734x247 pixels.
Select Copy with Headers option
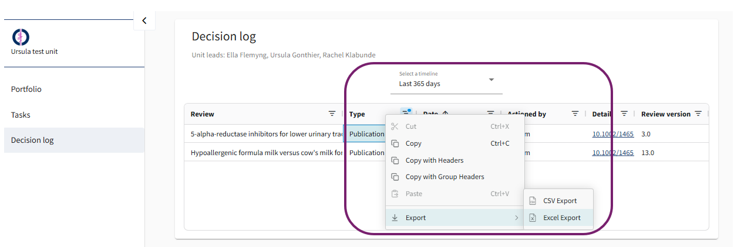coord(434,160)
